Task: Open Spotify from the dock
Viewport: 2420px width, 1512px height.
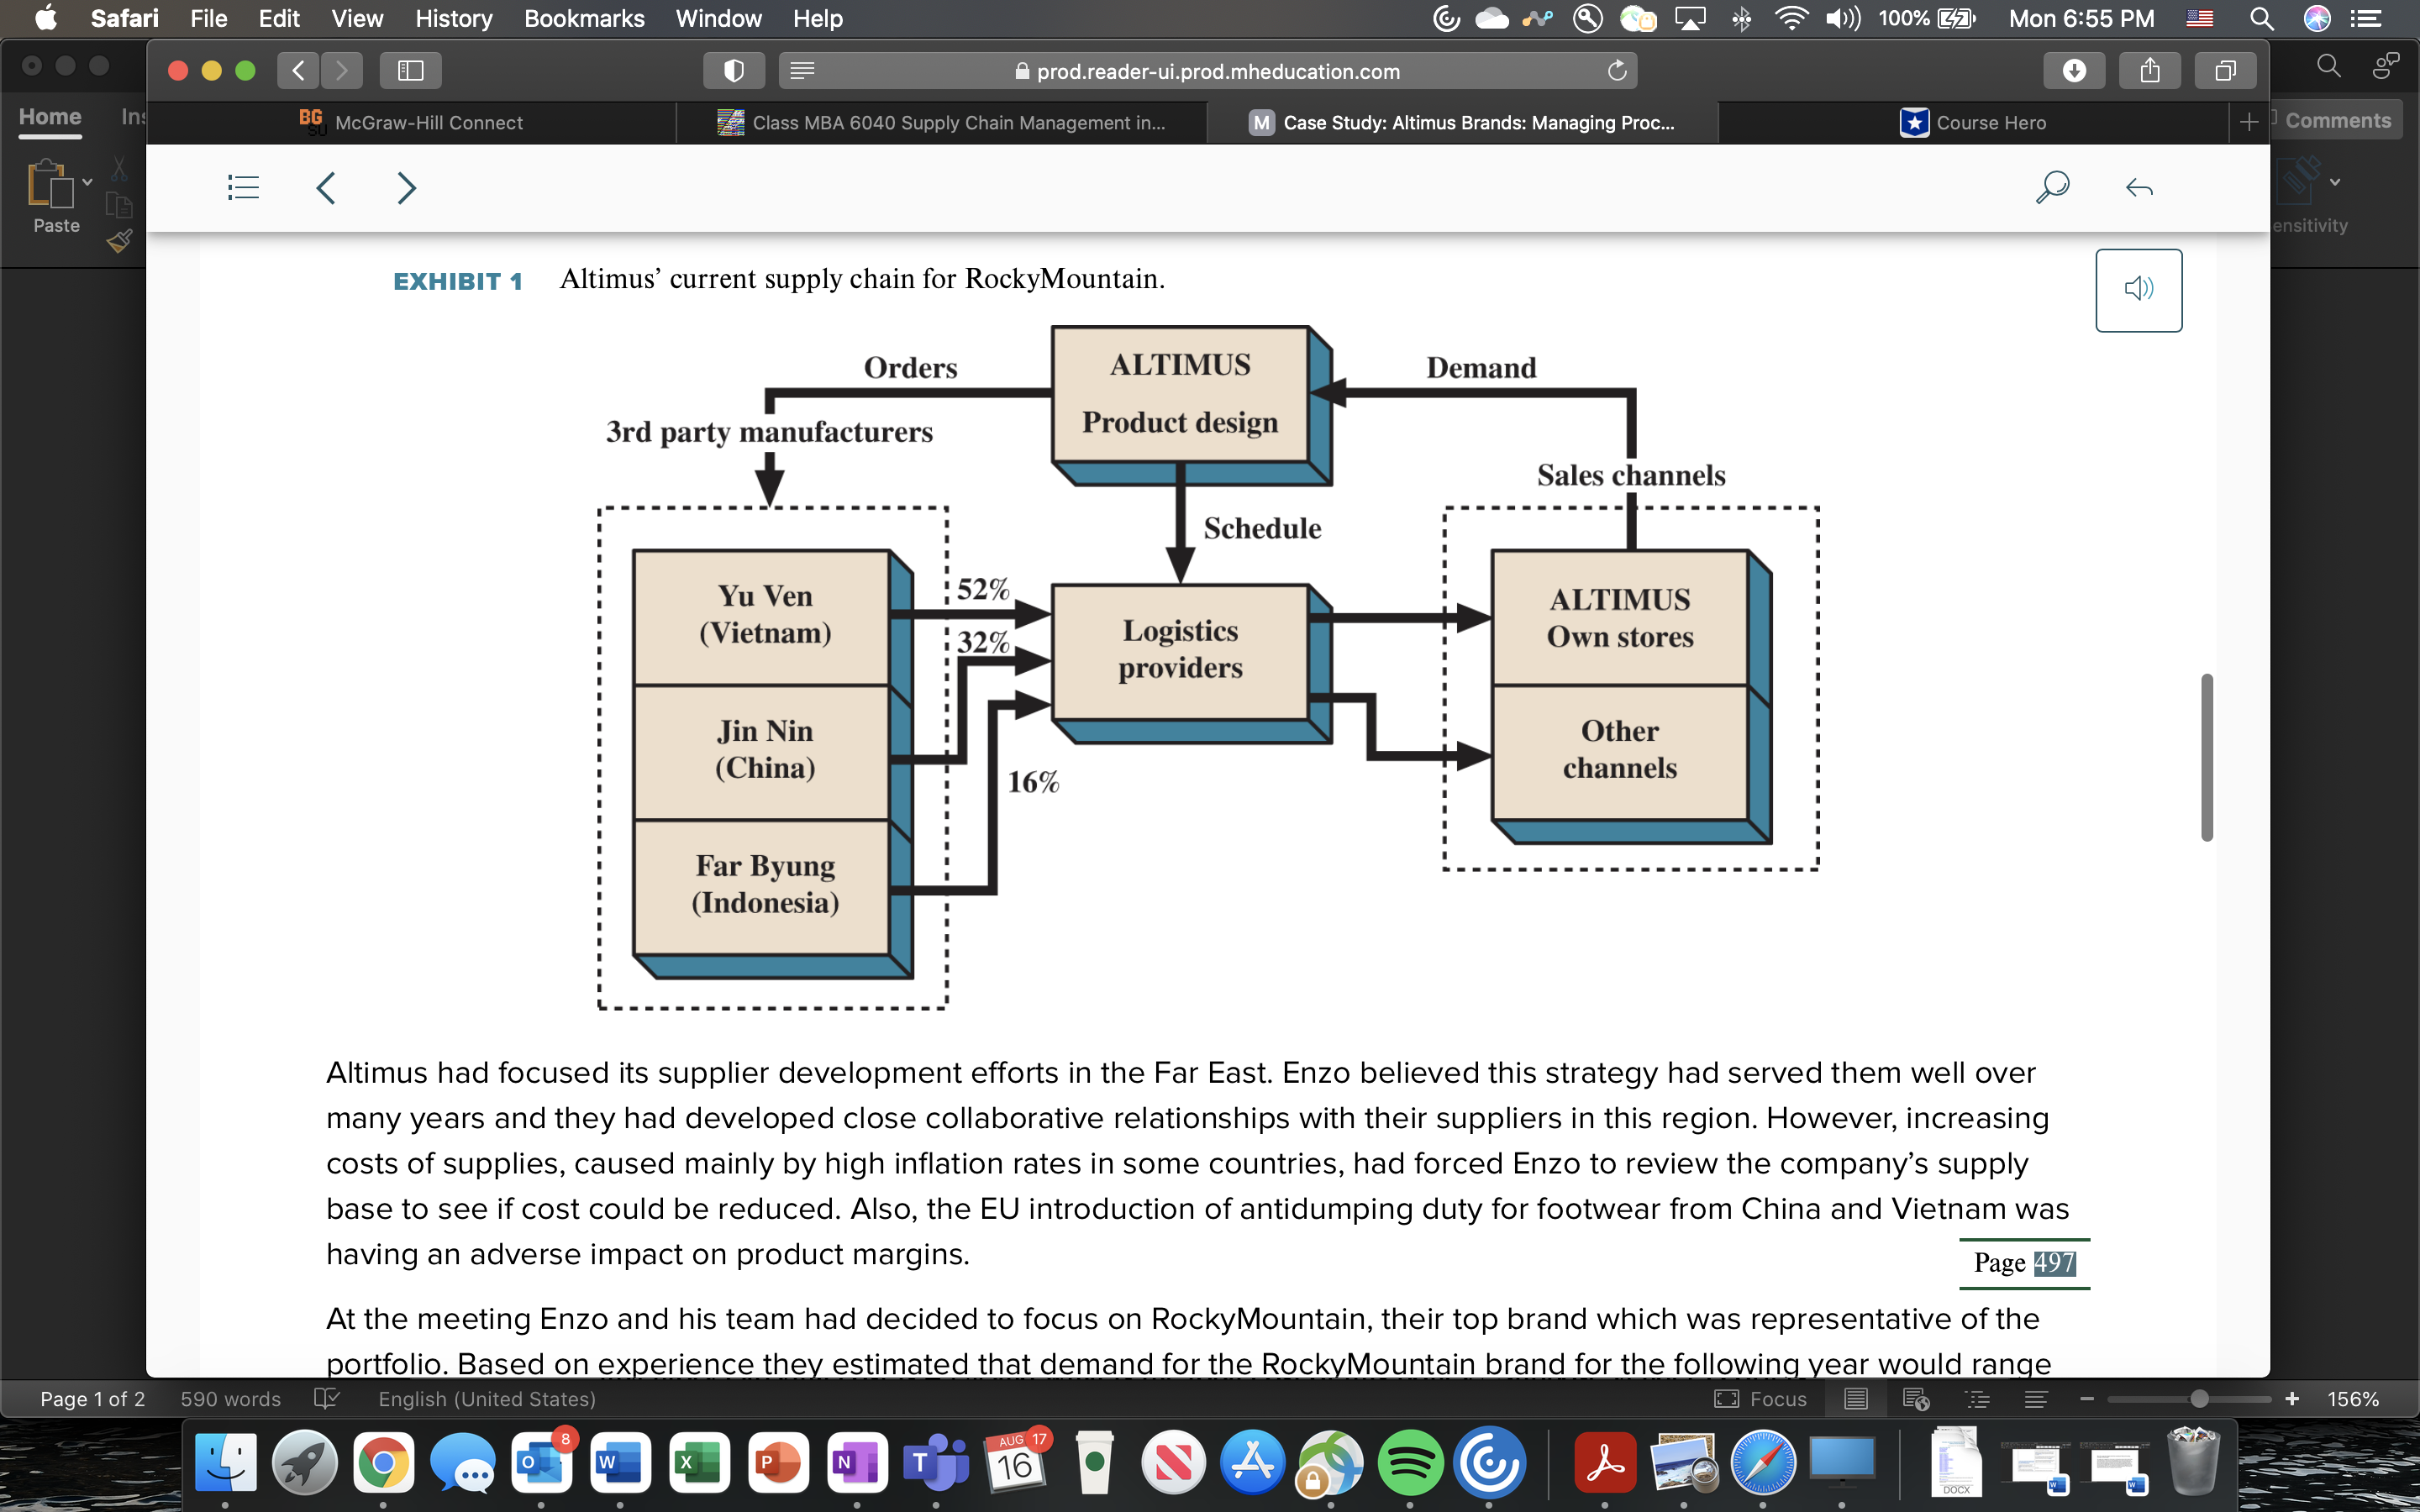Action: (x=1410, y=1463)
